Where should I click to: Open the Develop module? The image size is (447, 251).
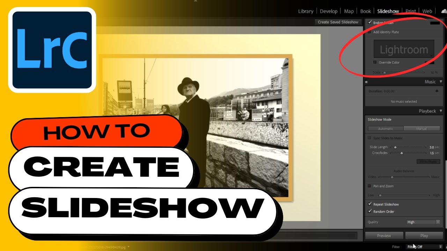pos(329,11)
